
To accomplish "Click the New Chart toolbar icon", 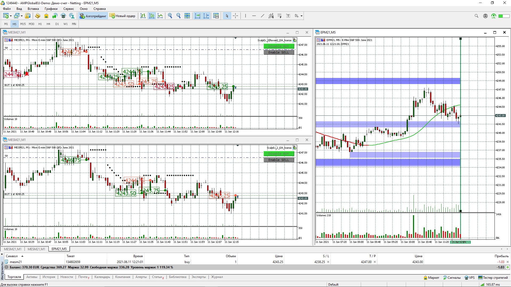I will click(6, 16).
